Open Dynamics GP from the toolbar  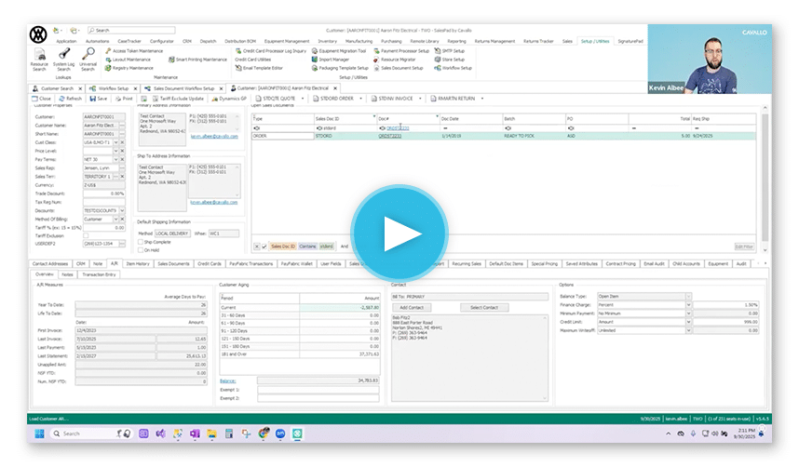point(229,98)
